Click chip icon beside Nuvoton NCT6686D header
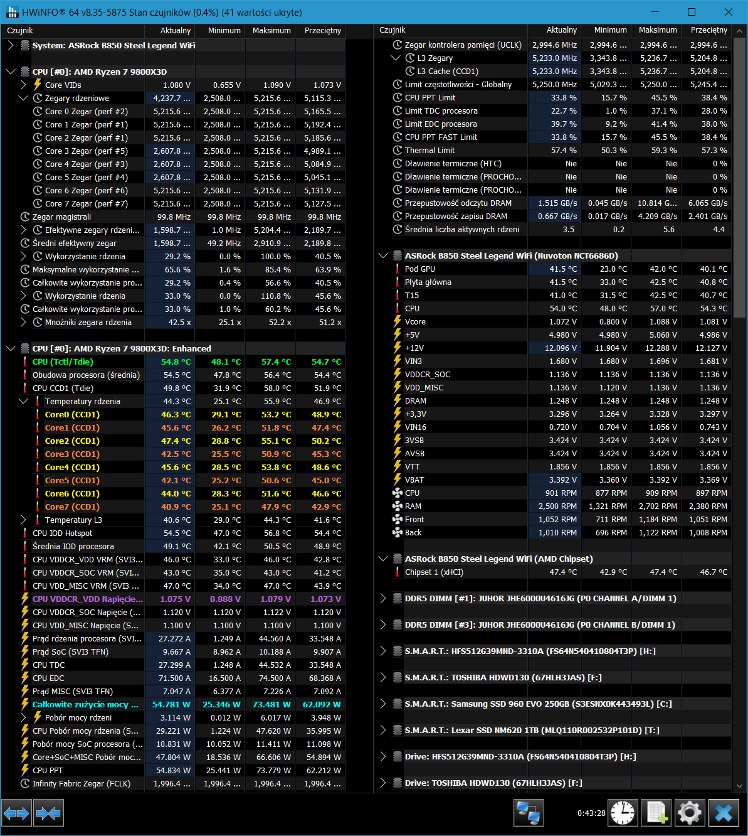The width and height of the screenshot is (748, 836). click(398, 255)
